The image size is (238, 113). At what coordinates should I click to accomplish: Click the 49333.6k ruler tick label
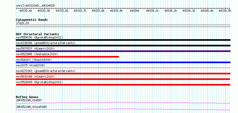point(62,11)
